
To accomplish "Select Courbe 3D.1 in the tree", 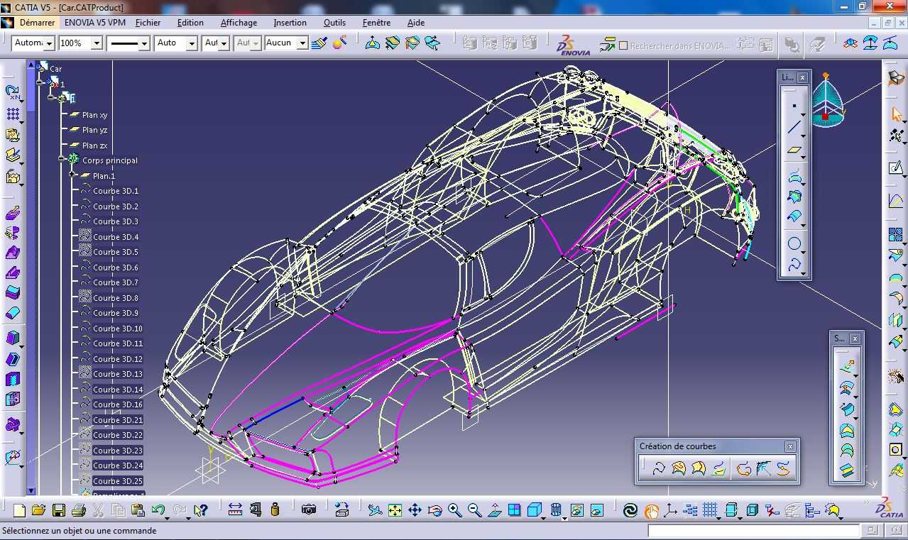I will (x=116, y=191).
